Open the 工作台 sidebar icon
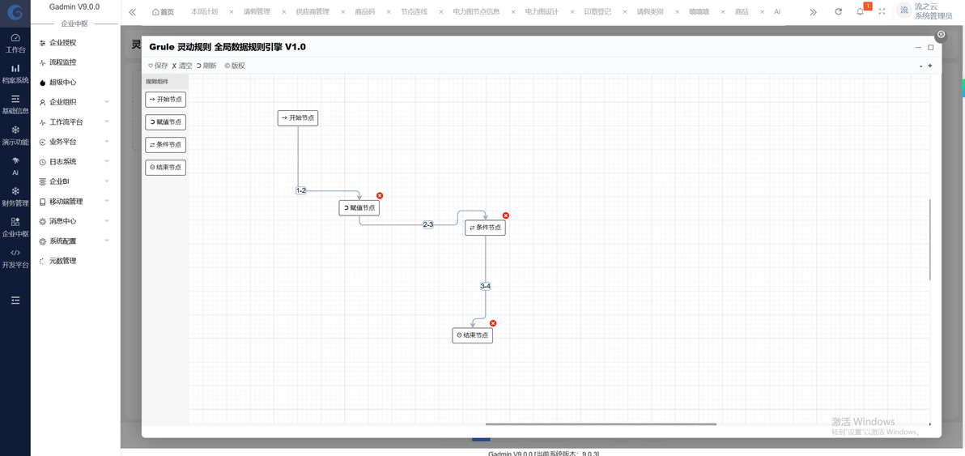This screenshot has width=965, height=456. click(15, 43)
